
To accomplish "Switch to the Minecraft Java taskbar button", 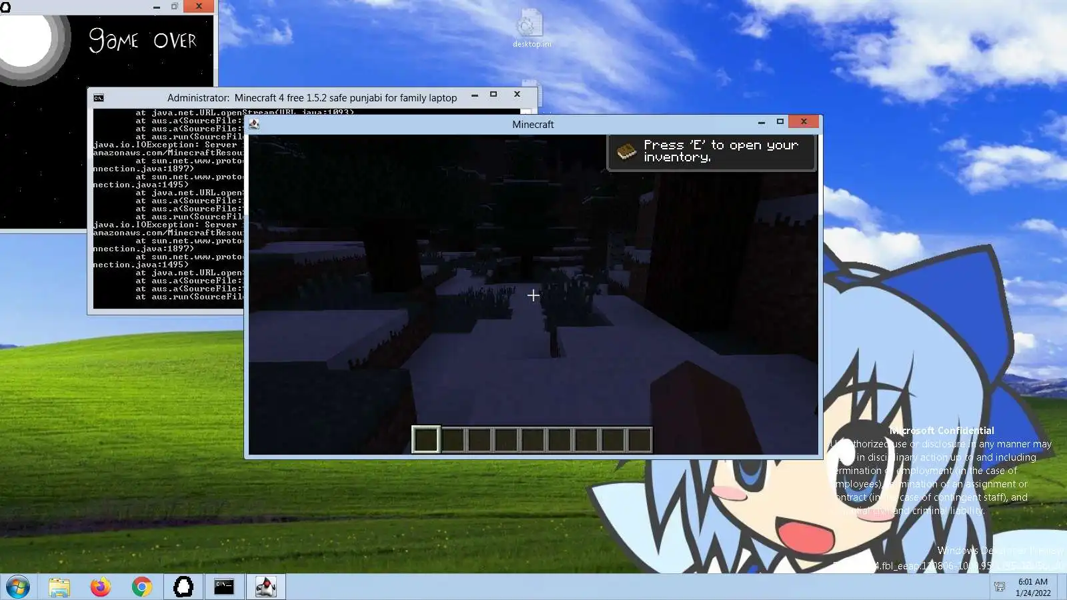I will [x=265, y=587].
